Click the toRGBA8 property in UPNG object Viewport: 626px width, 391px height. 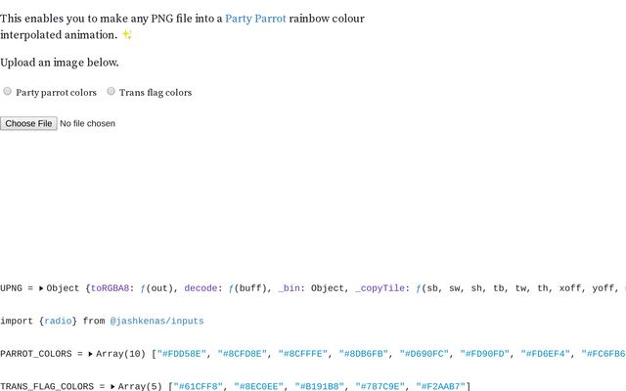[110, 288]
